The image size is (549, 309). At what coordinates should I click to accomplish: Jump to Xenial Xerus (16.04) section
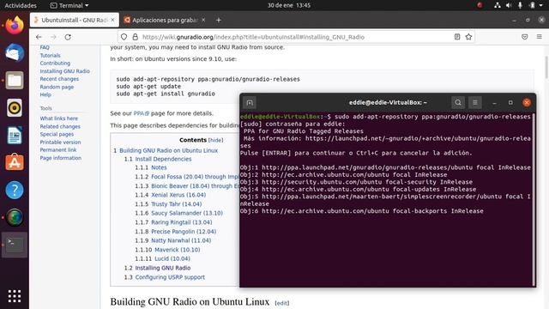point(178,195)
